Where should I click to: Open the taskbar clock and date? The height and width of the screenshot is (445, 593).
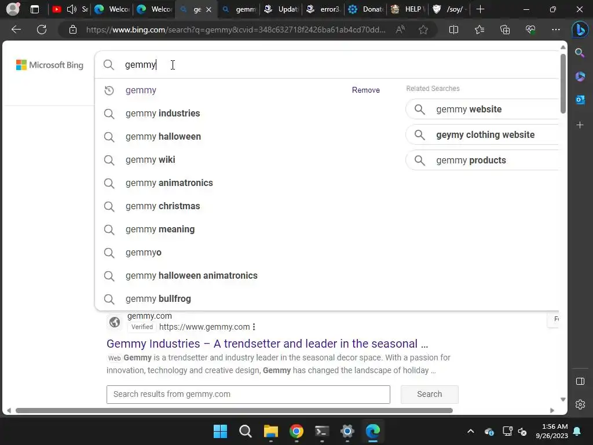tap(552, 431)
